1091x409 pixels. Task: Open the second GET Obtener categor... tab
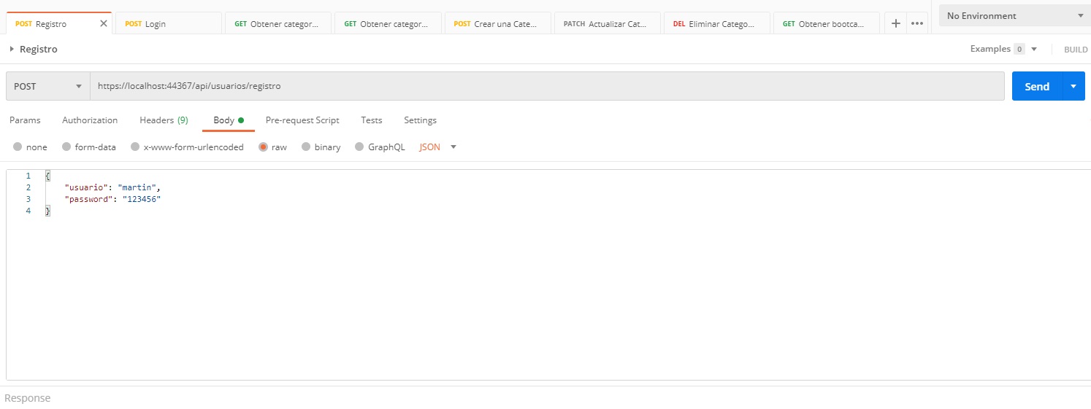click(386, 24)
